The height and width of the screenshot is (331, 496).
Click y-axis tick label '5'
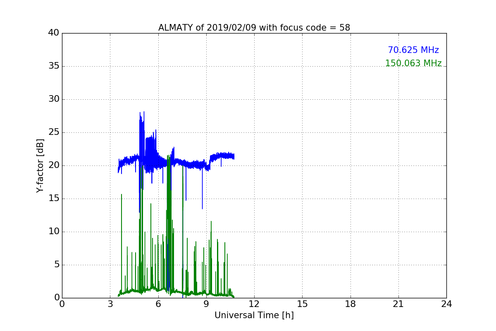click(x=57, y=265)
